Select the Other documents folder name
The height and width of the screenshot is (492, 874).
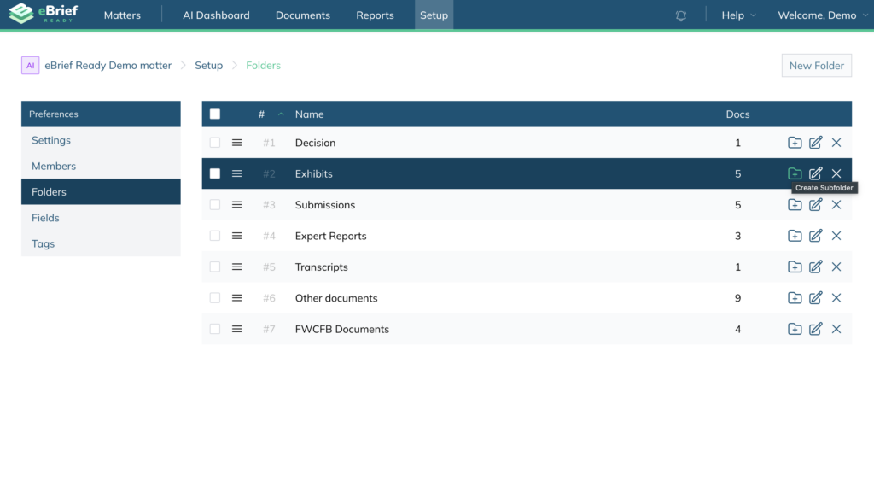tap(336, 298)
